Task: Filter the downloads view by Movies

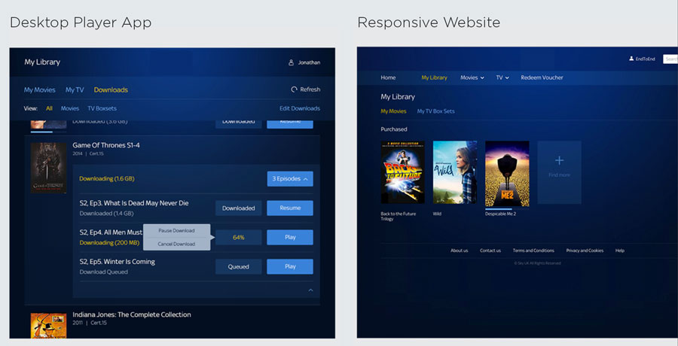Action: click(x=69, y=108)
